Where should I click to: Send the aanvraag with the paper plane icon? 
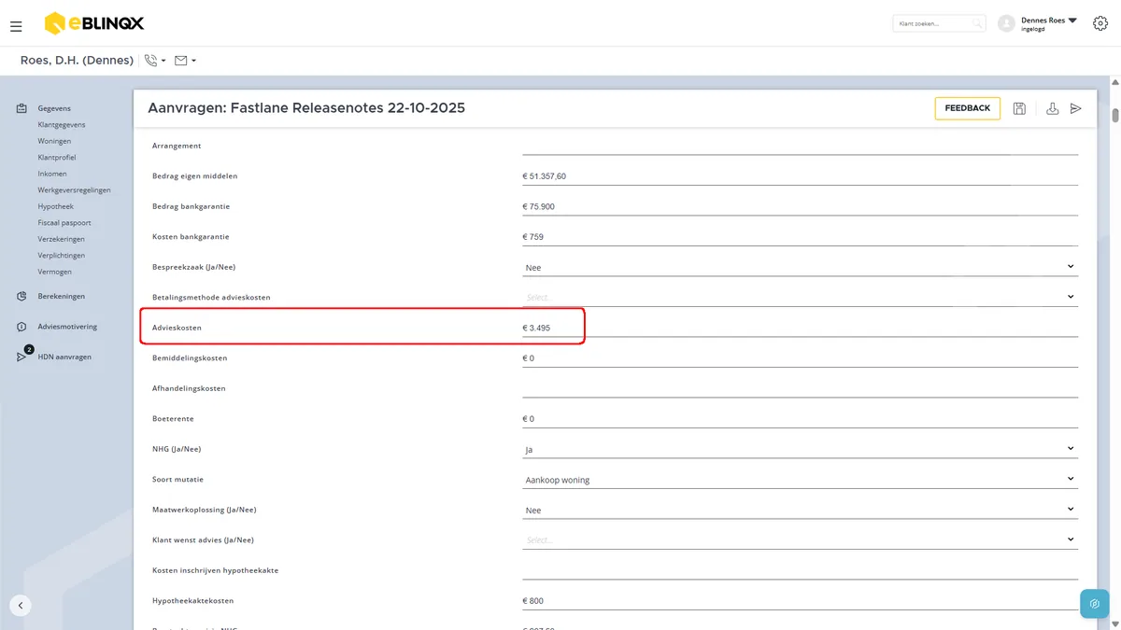[1076, 108]
